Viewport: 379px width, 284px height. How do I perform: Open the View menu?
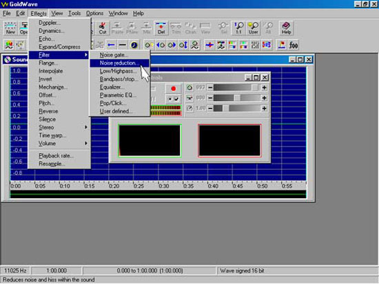[x=57, y=13]
